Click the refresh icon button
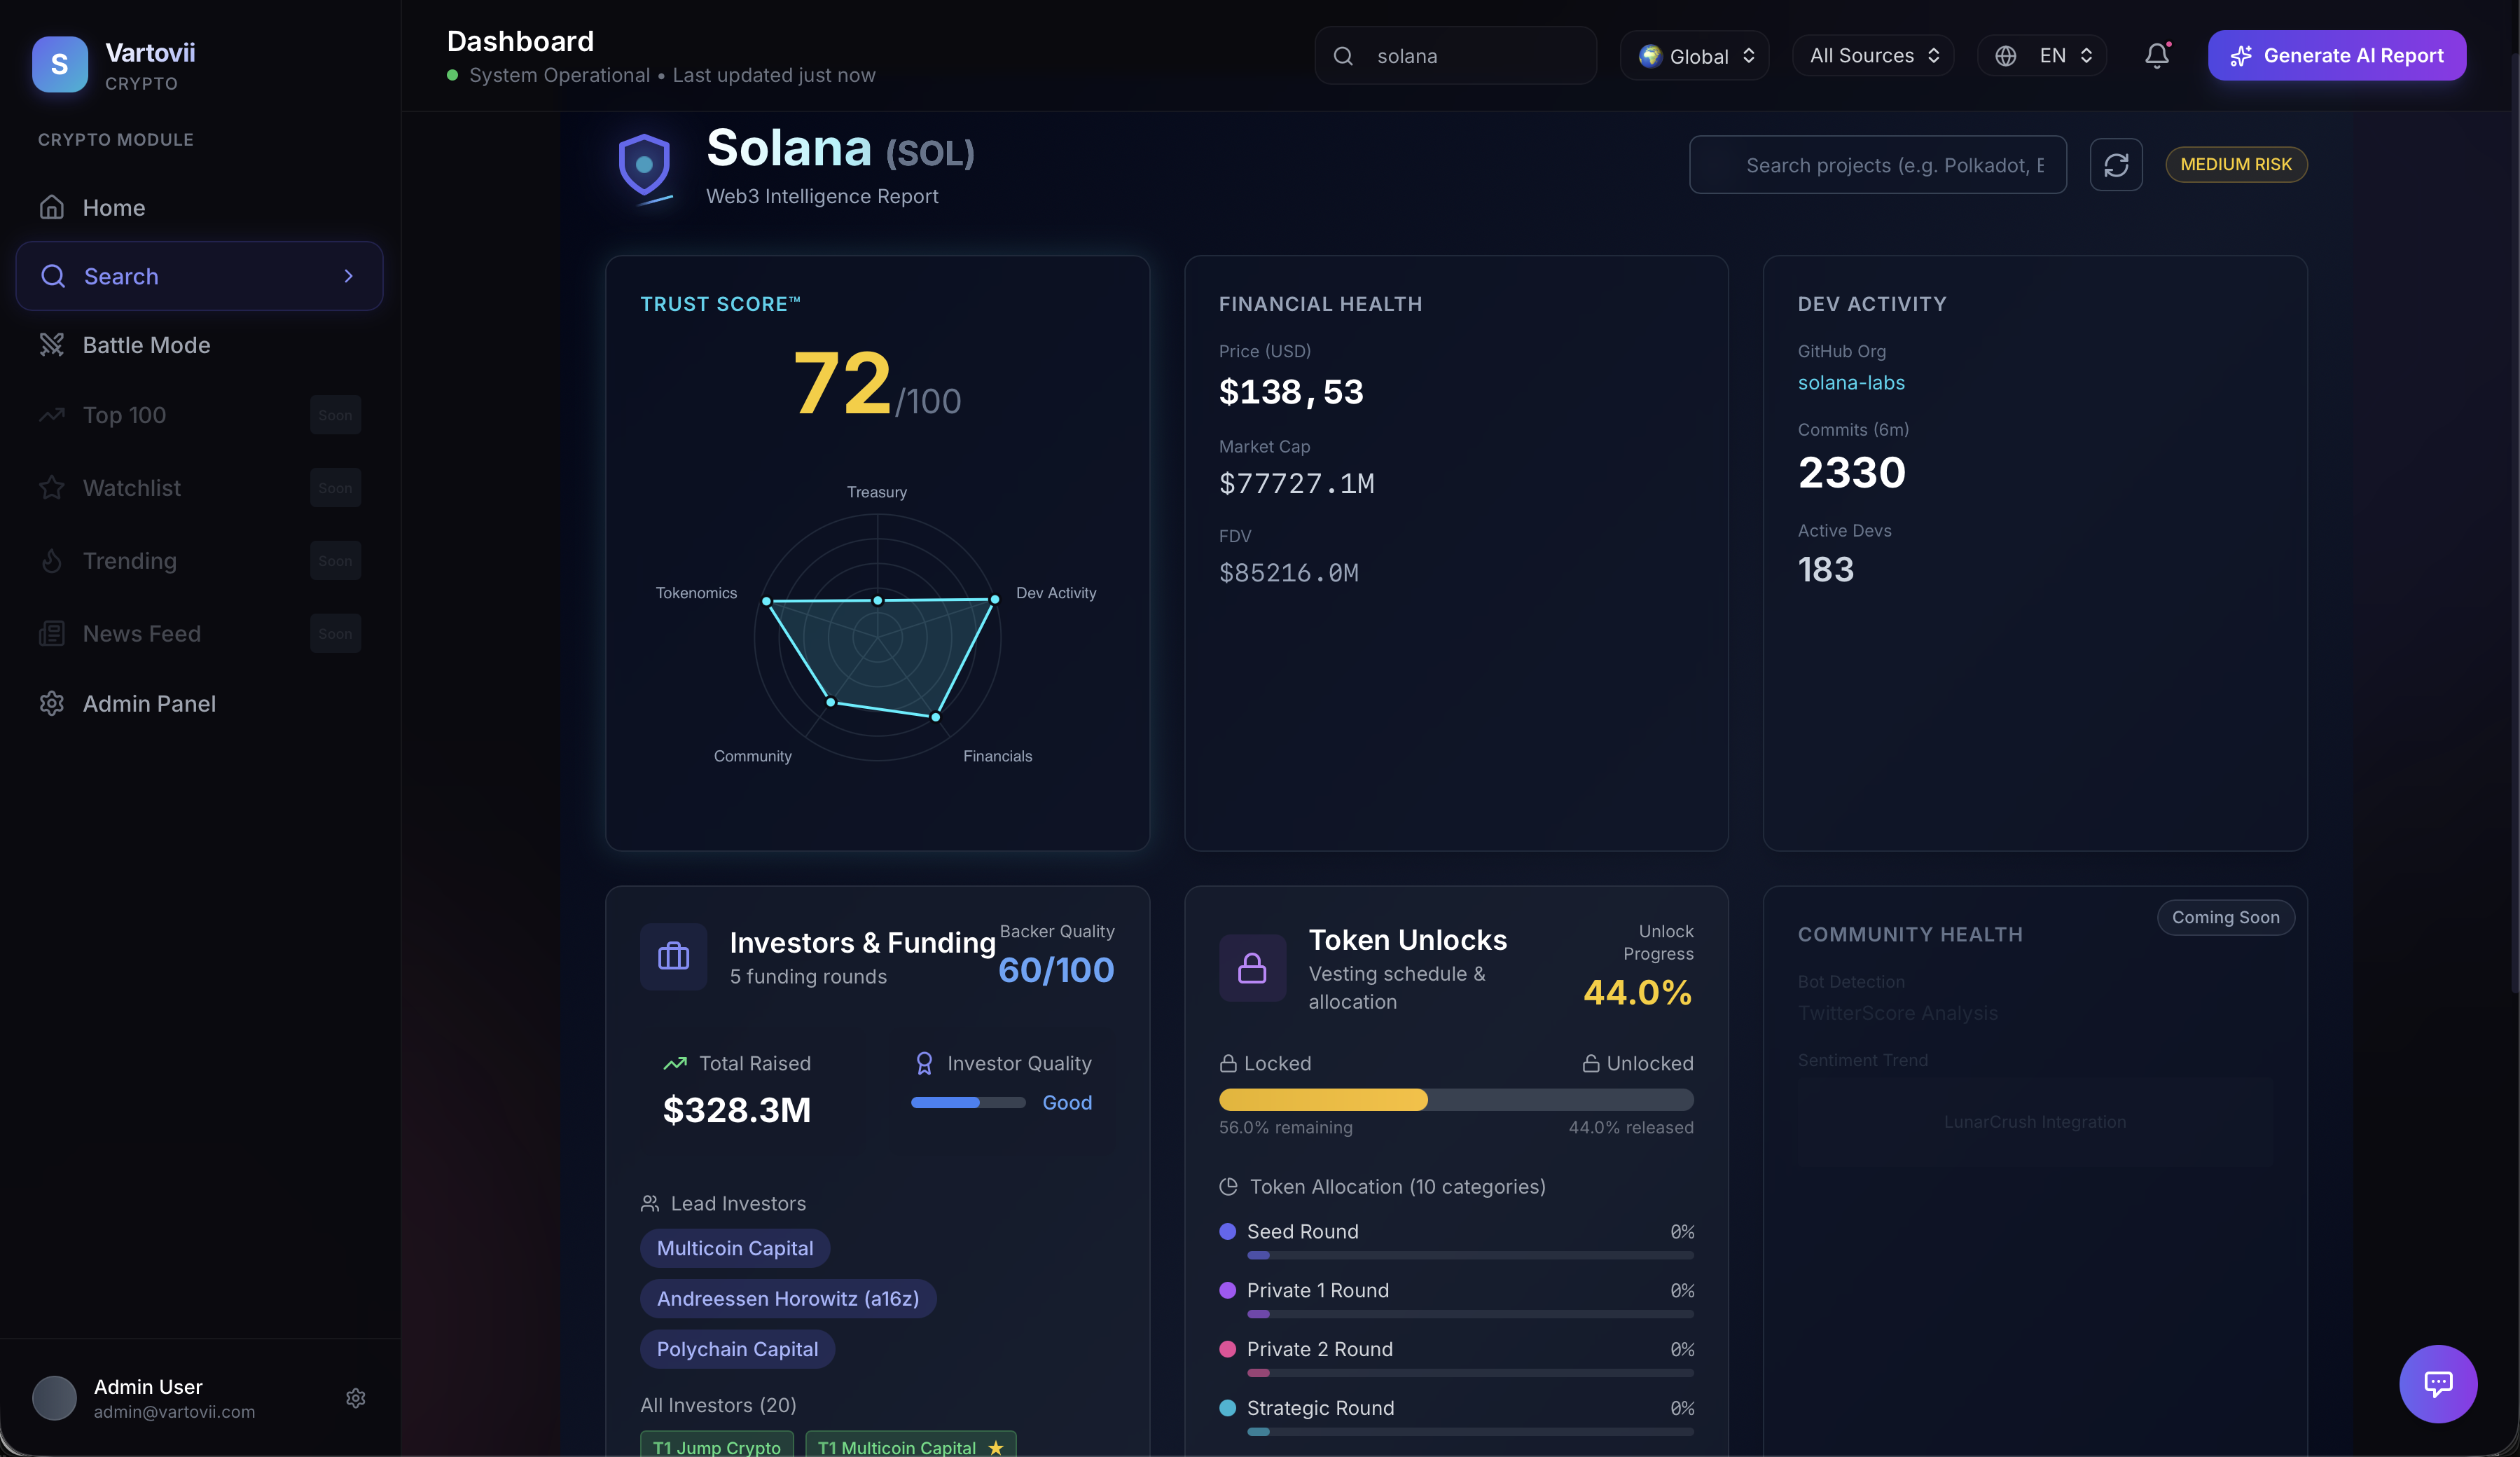This screenshot has height=1457, width=2520. (2115, 165)
